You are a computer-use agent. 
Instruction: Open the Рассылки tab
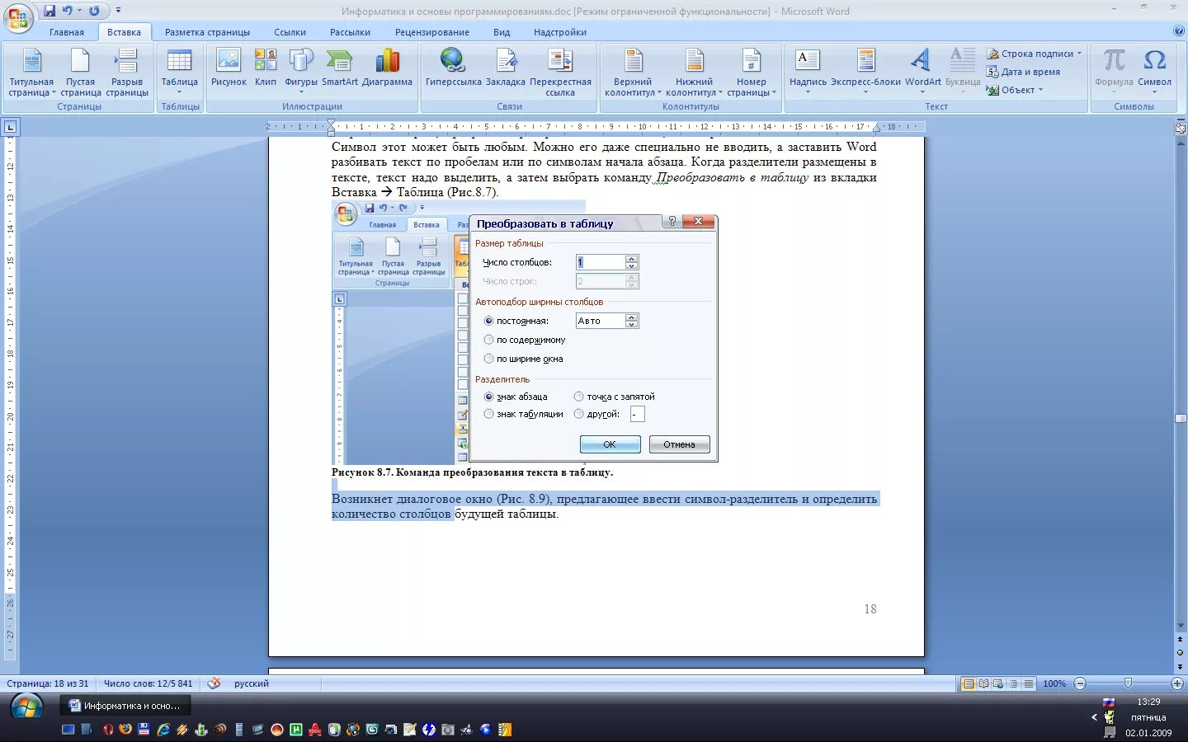pyautogui.click(x=350, y=32)
